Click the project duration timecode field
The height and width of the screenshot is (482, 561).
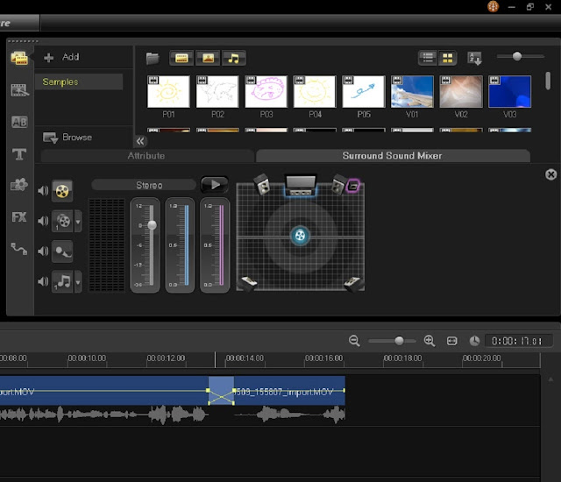pyautogui.click(x=518, y=341)
